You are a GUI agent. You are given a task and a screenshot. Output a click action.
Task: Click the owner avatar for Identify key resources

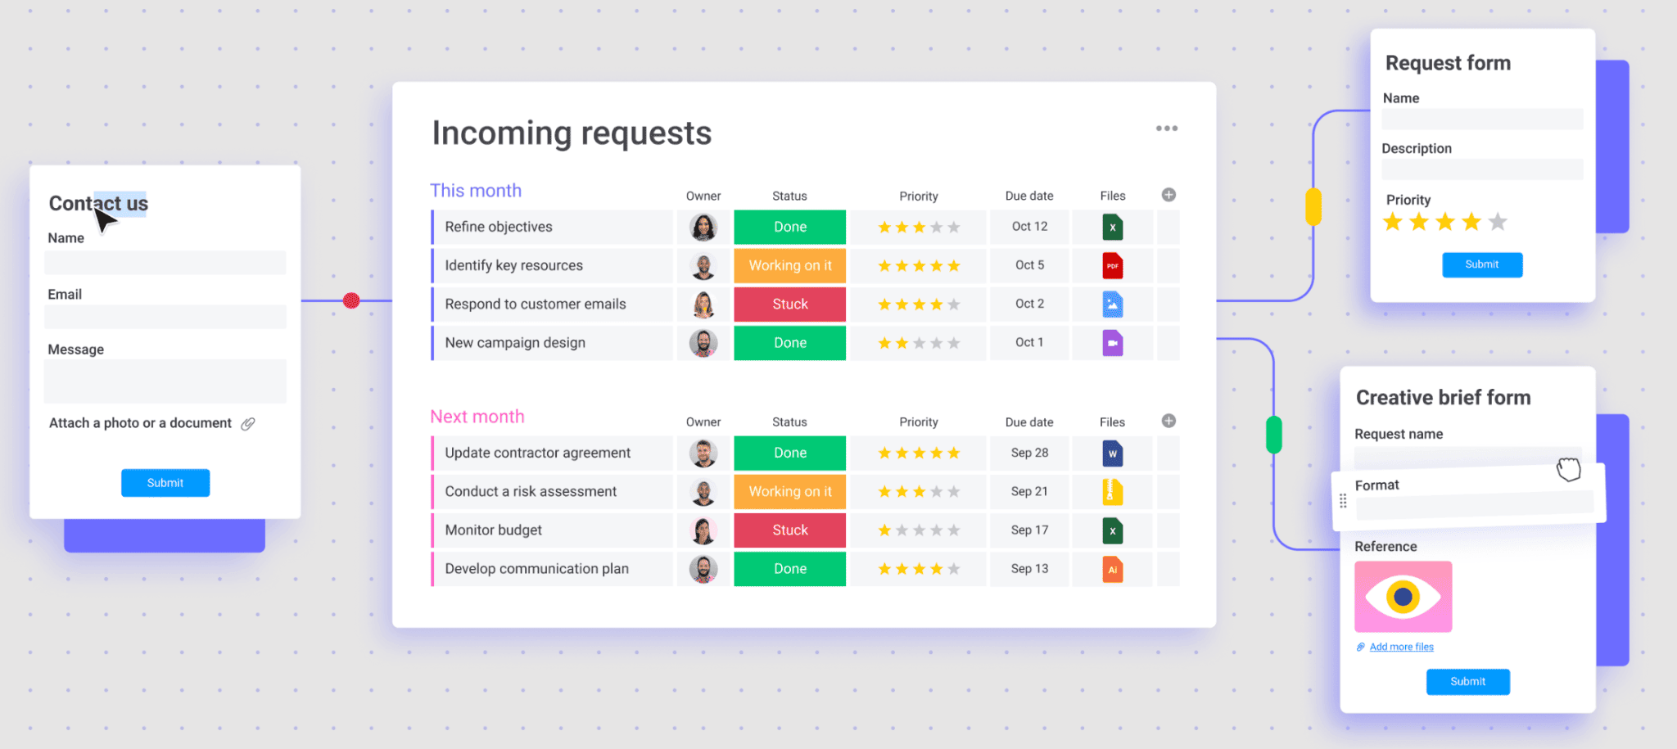(x=703, y=265)
